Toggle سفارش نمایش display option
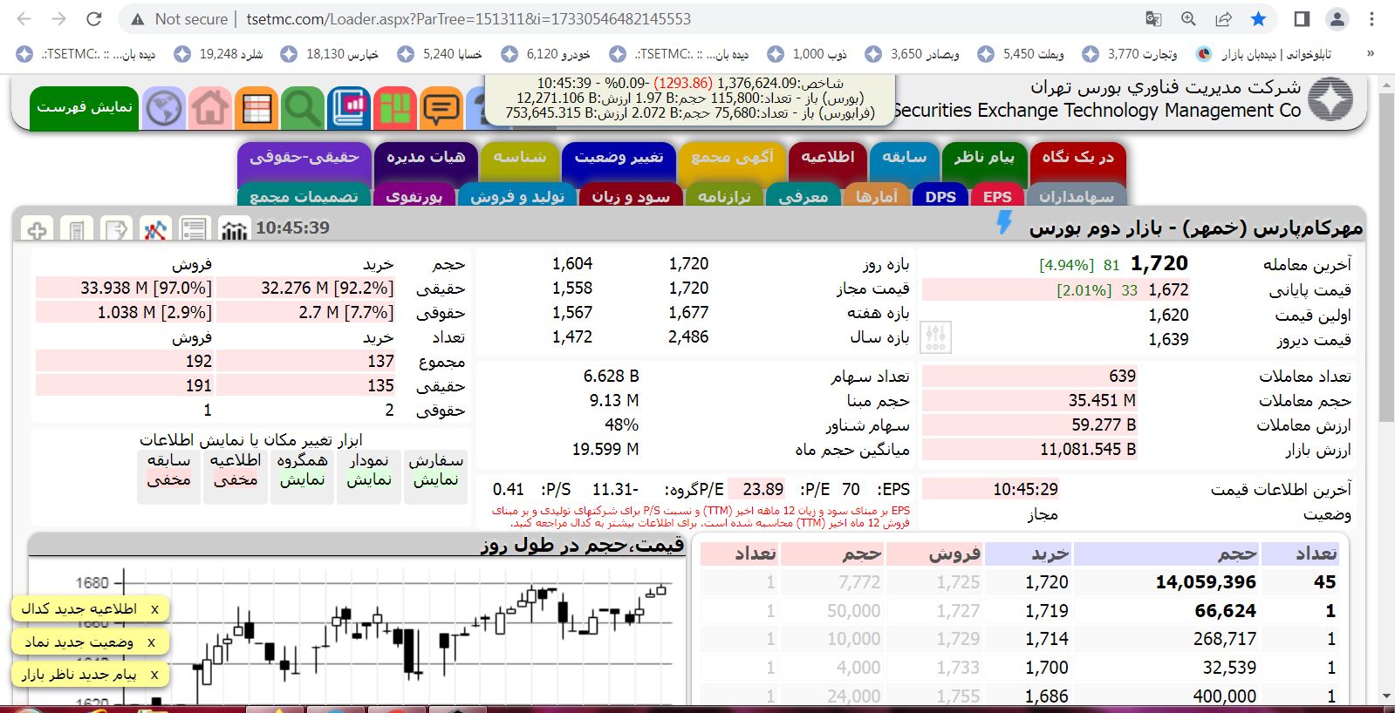Viewport: 1395px width, 713px height. click(436, 476)
